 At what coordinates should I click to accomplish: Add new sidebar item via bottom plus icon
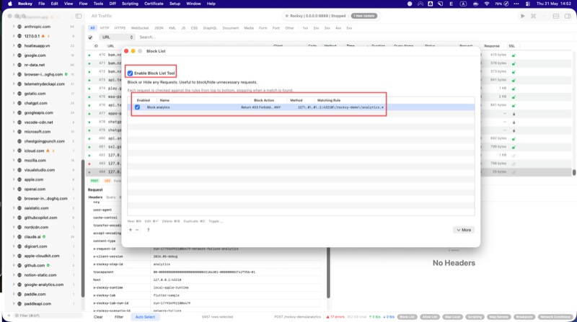click(x=9, y=316)
